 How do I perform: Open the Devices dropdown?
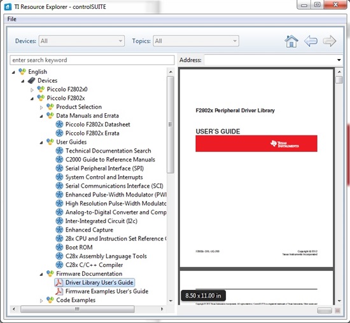[81, 41]
